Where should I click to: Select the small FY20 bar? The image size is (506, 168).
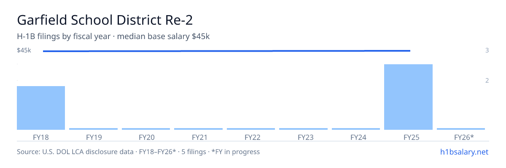(146, 129)
